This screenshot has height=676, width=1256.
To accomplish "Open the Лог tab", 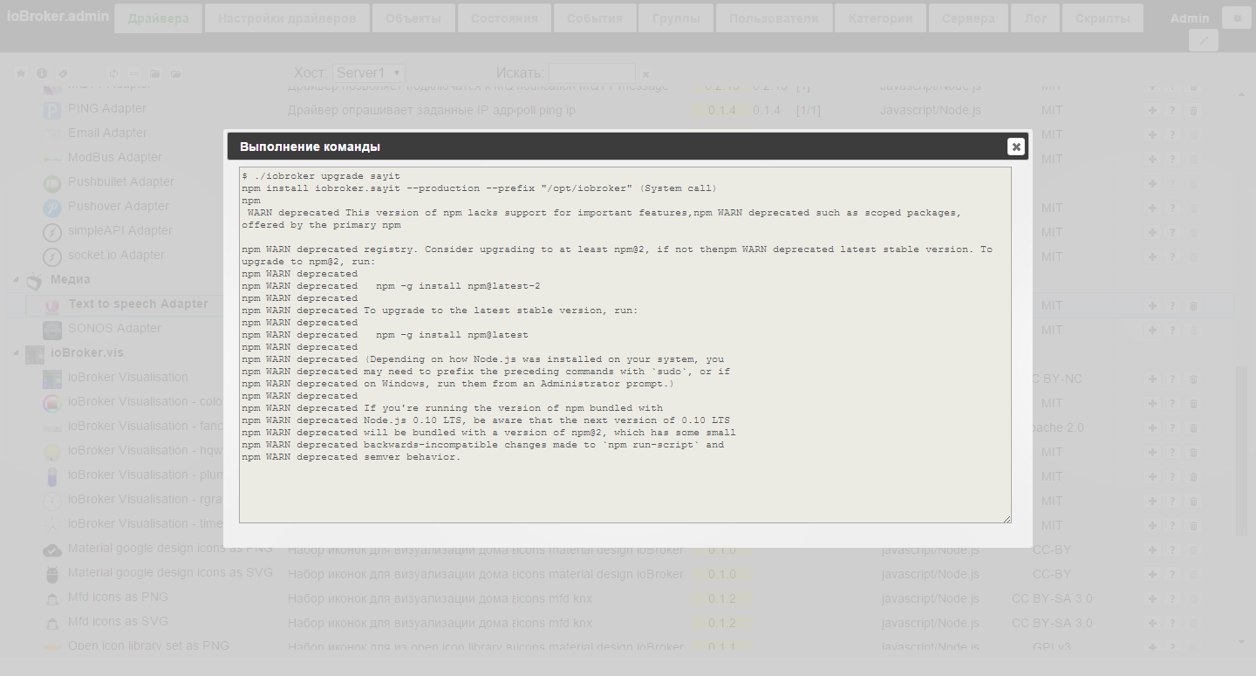I will (1035, 17).
